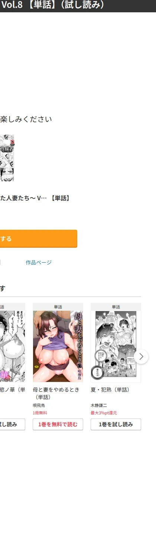Screen dimensions: 156x533
Task: Click the orange 「する」 button
Action: 39,239
